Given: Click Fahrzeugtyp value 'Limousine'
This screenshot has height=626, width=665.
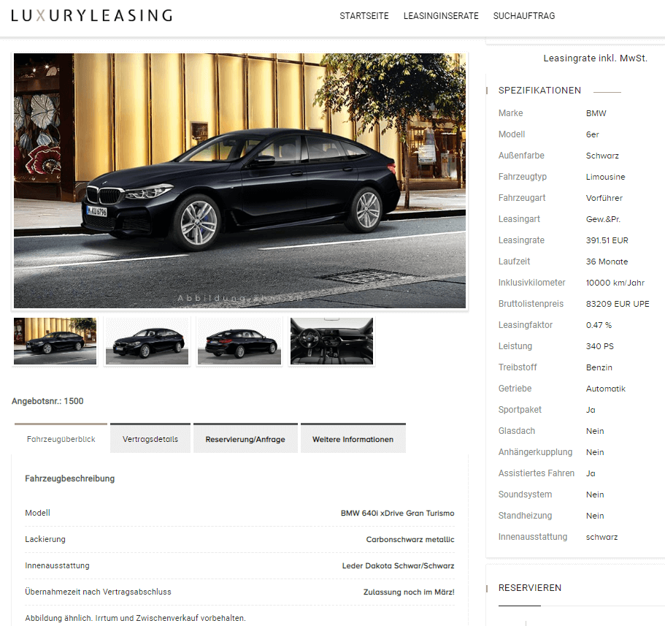Looking at the screenshot, I should 605,177.
